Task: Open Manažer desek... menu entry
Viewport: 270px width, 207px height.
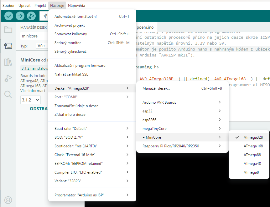Action: pos(156,88)
